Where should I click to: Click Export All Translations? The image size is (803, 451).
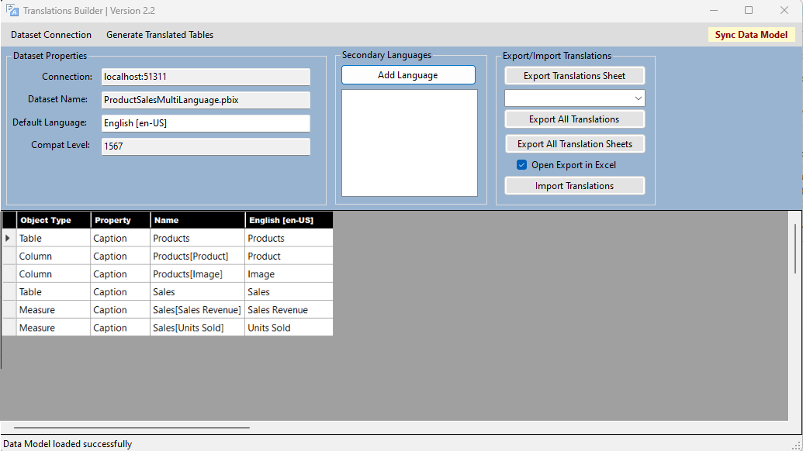[x=574, y=119]
